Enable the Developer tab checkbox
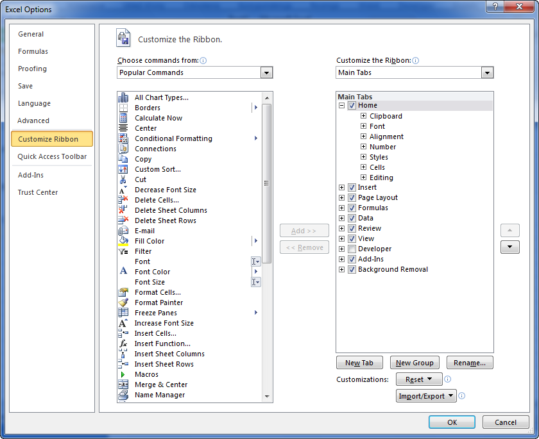 pyautogui.click(x=352, y=249)
